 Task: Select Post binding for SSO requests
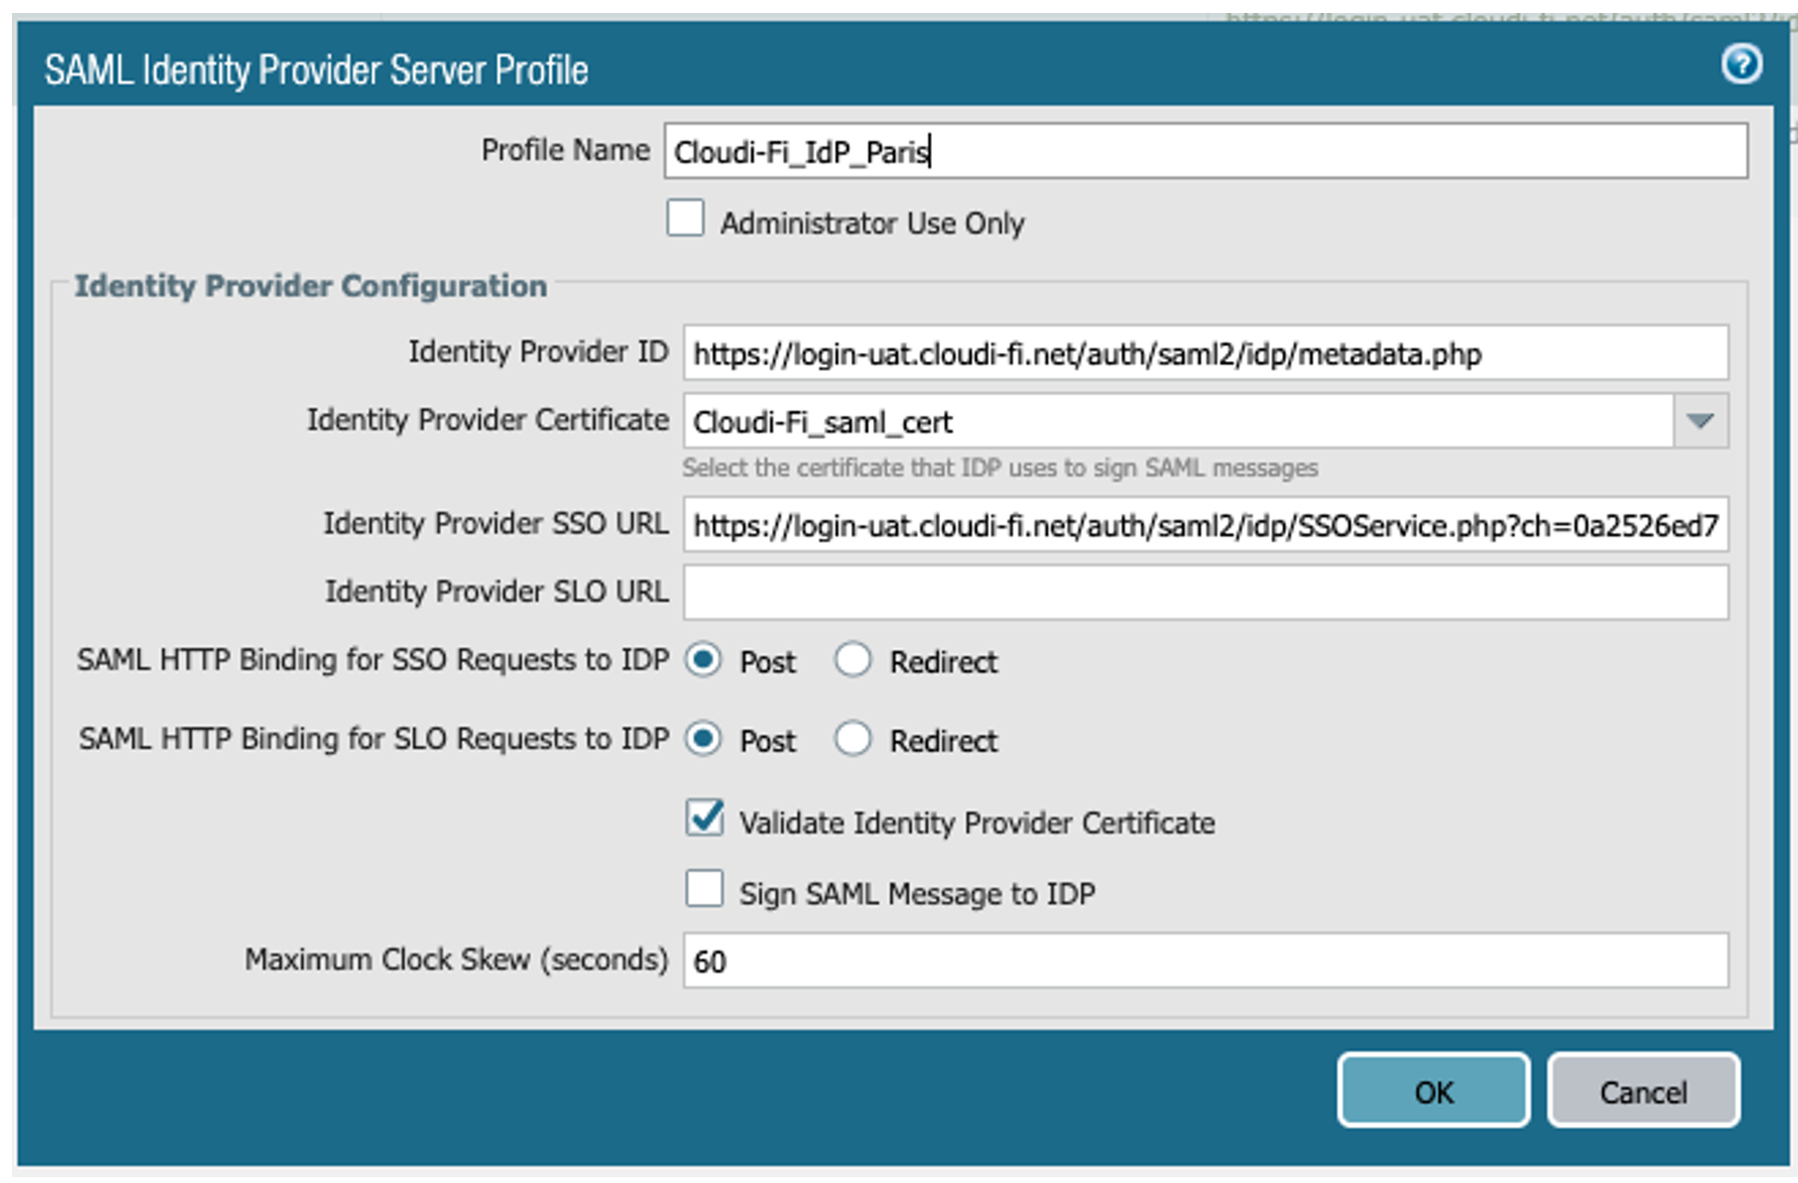(x=703, y=659)
